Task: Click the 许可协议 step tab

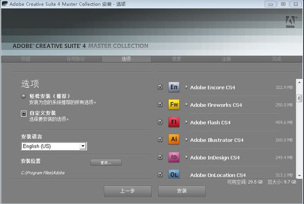Action: pyautogui.click(x=76, y=59)
